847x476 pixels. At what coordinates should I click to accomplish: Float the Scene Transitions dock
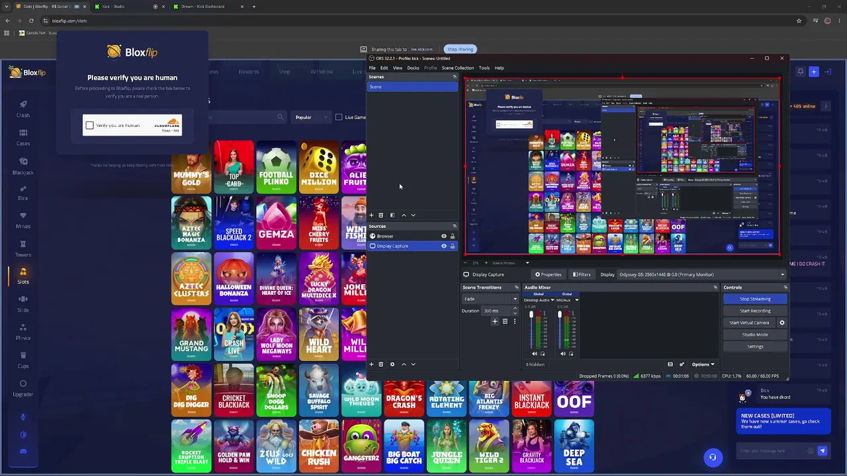click(517, 288)
